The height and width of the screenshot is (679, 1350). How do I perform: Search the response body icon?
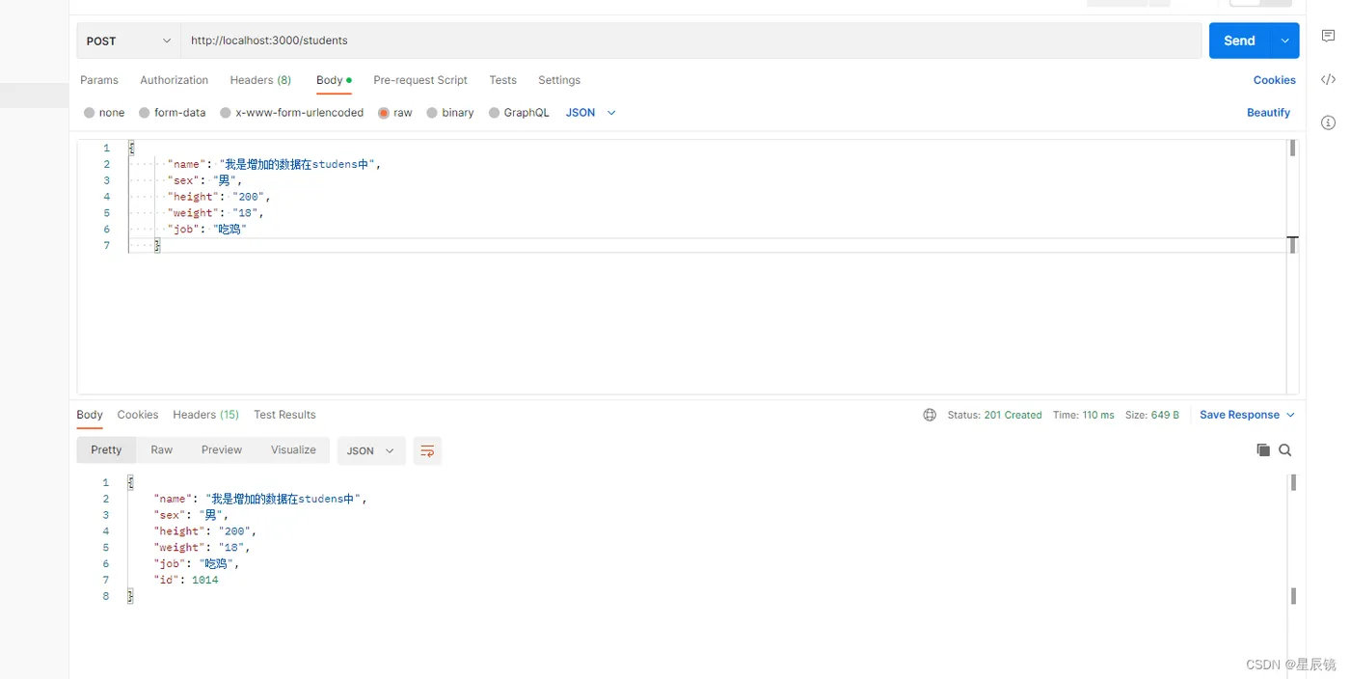point(1285,449)
